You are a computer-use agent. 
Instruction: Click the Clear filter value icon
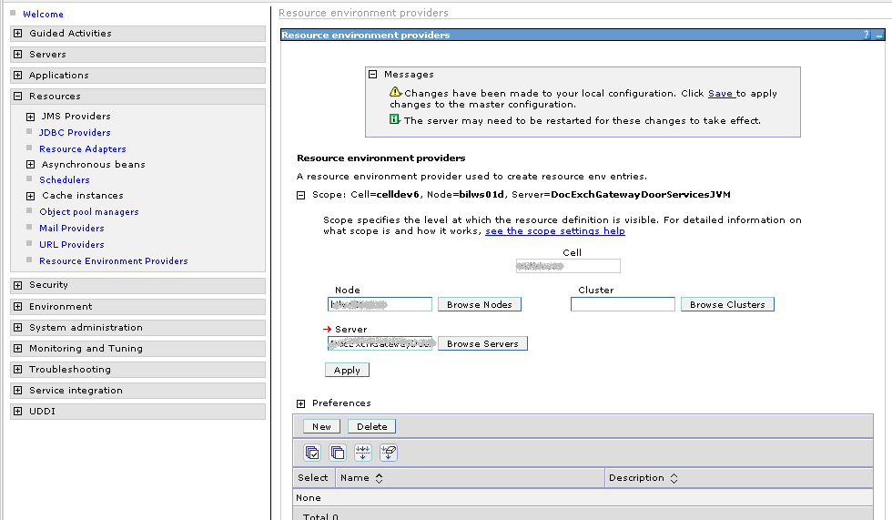coord(388,453)
